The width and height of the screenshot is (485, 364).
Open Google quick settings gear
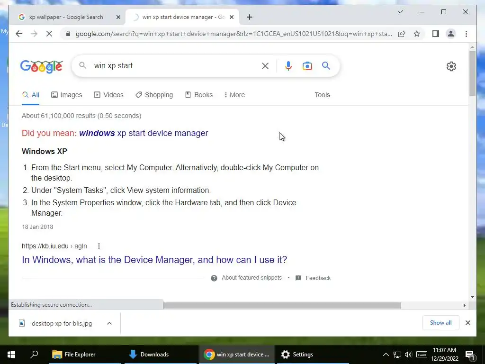[451, 66]
